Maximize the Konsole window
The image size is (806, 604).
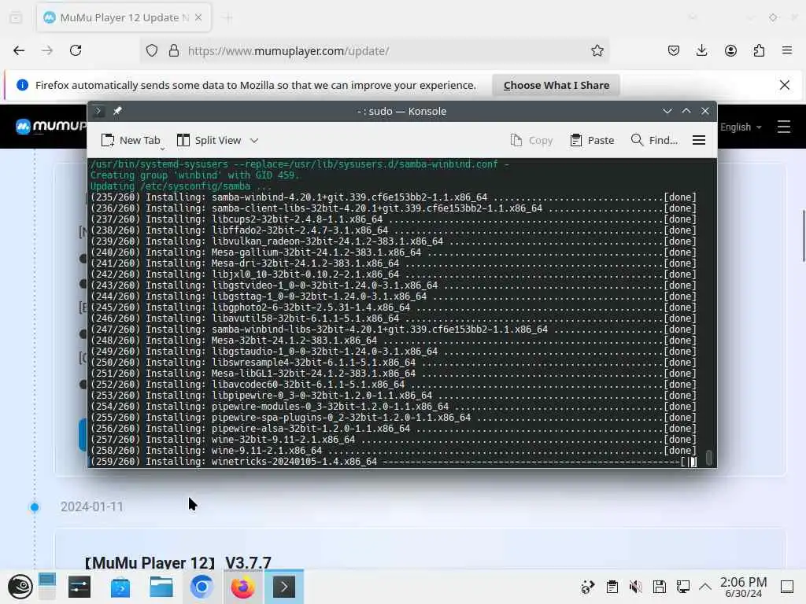coord(686,111)
